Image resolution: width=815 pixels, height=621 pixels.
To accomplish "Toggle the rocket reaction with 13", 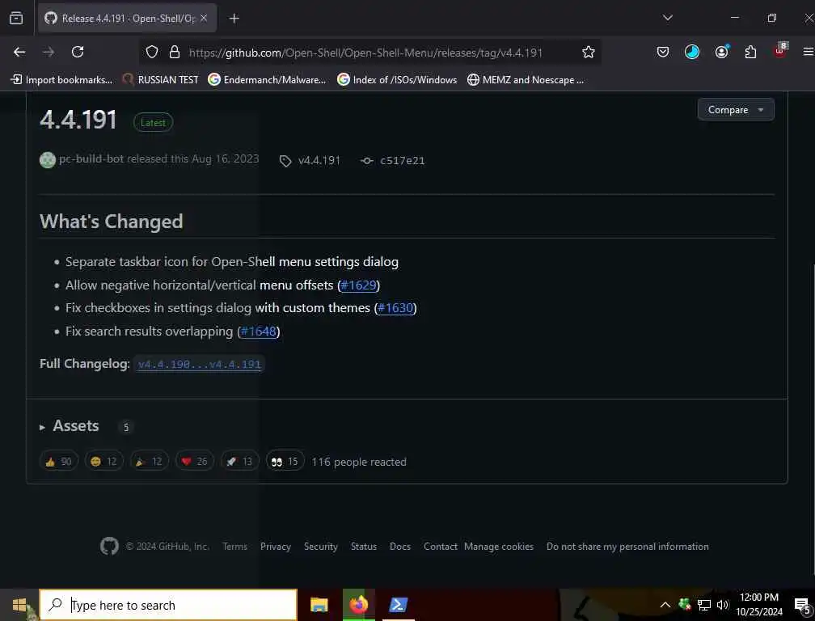I will tap(239, 462).
